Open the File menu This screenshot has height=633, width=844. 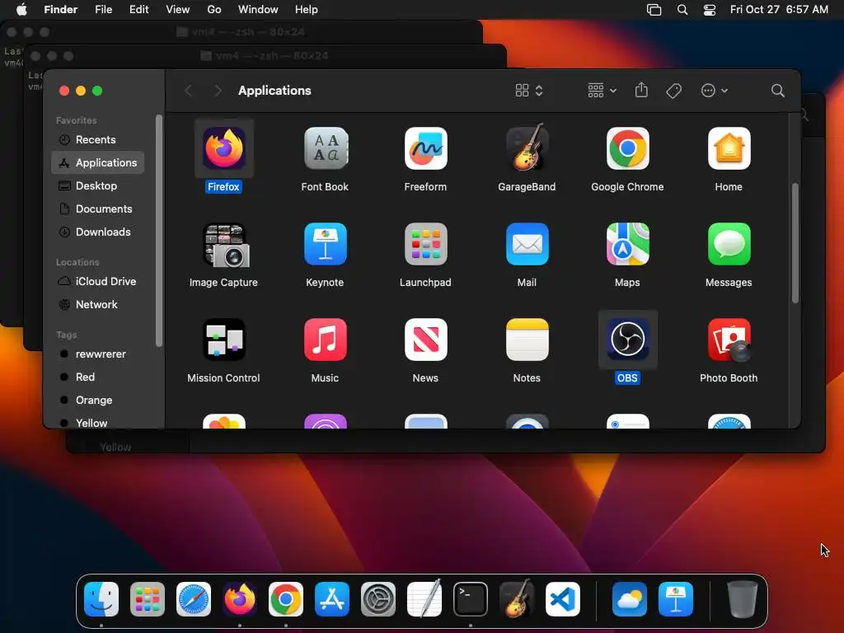(103, 9)
